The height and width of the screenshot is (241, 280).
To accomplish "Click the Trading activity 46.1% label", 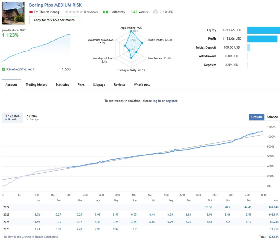I will tap(131, 70).
